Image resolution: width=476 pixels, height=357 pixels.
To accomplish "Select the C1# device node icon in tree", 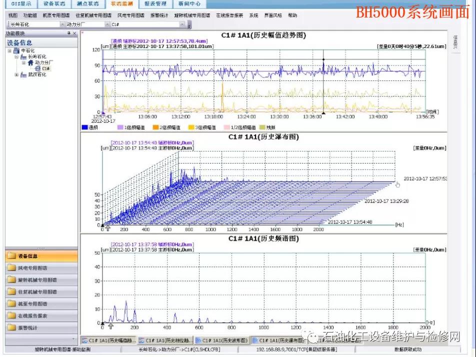I will coord(38,69).
